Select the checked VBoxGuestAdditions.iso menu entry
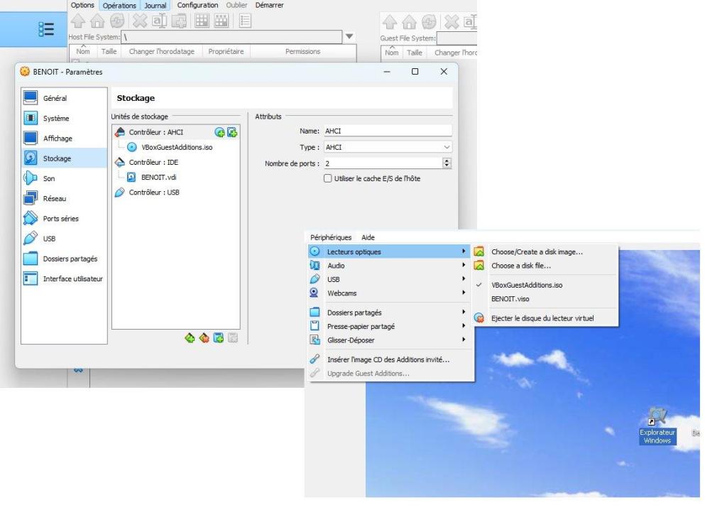710x515 pixels. 527,285
